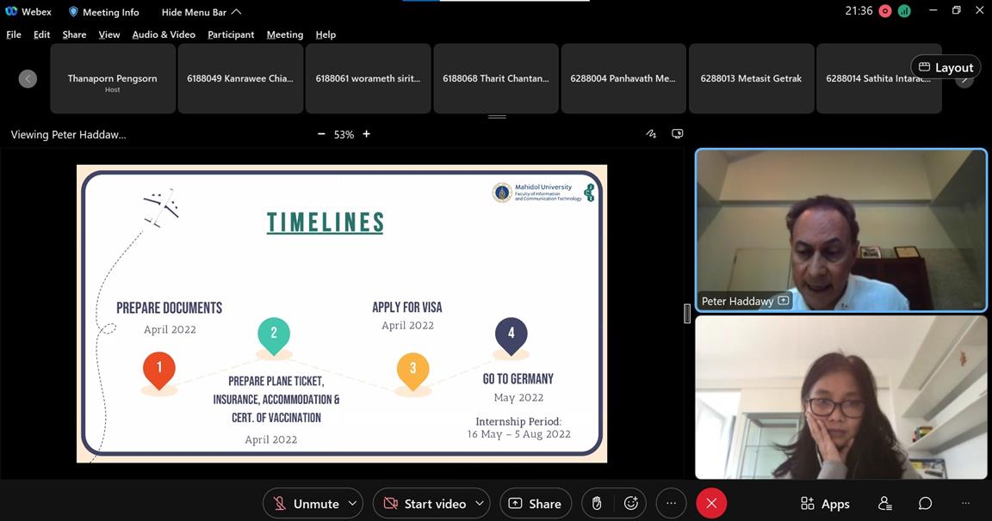Viewport: 992px width, 521px height.
Task: Unmute the microphone
Action: point(305,504)
